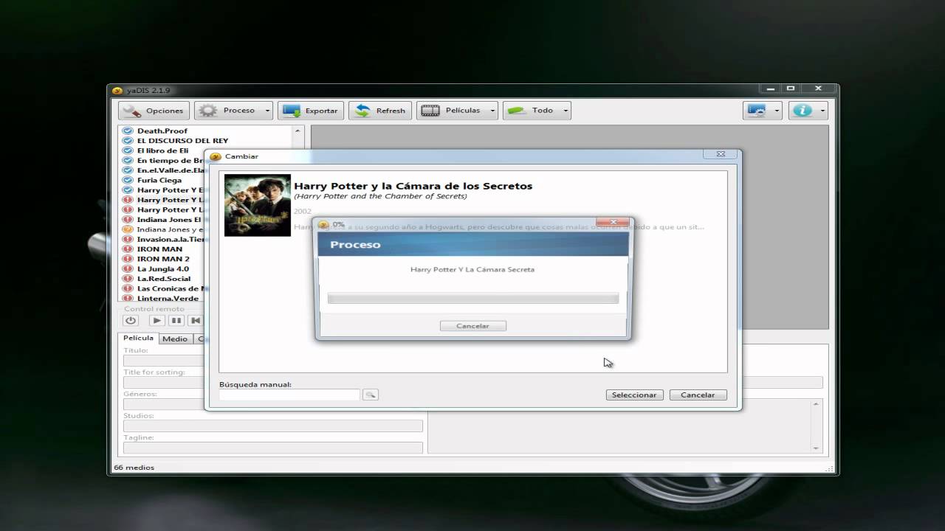Click the power button in Control remoto
945x531 pixels.
131,320
